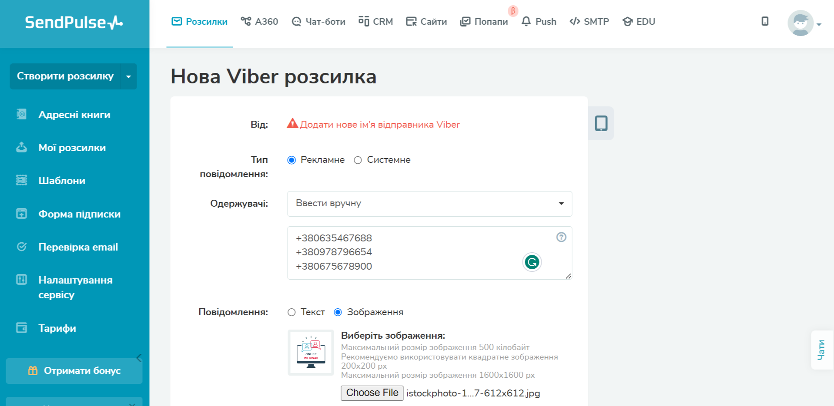Go to Мої розсилки
The height and width of the screenshot is (406, 834).
click(72, 148)
